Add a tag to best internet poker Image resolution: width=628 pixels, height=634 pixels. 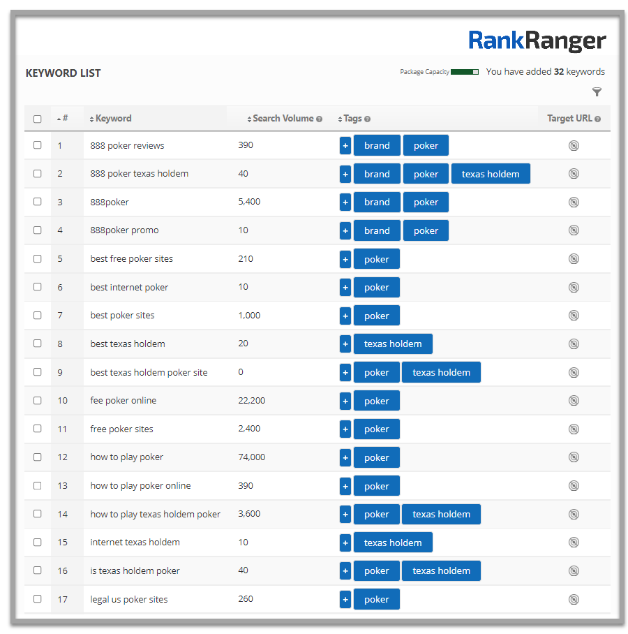pyautogui.click(x=345, y=287)
